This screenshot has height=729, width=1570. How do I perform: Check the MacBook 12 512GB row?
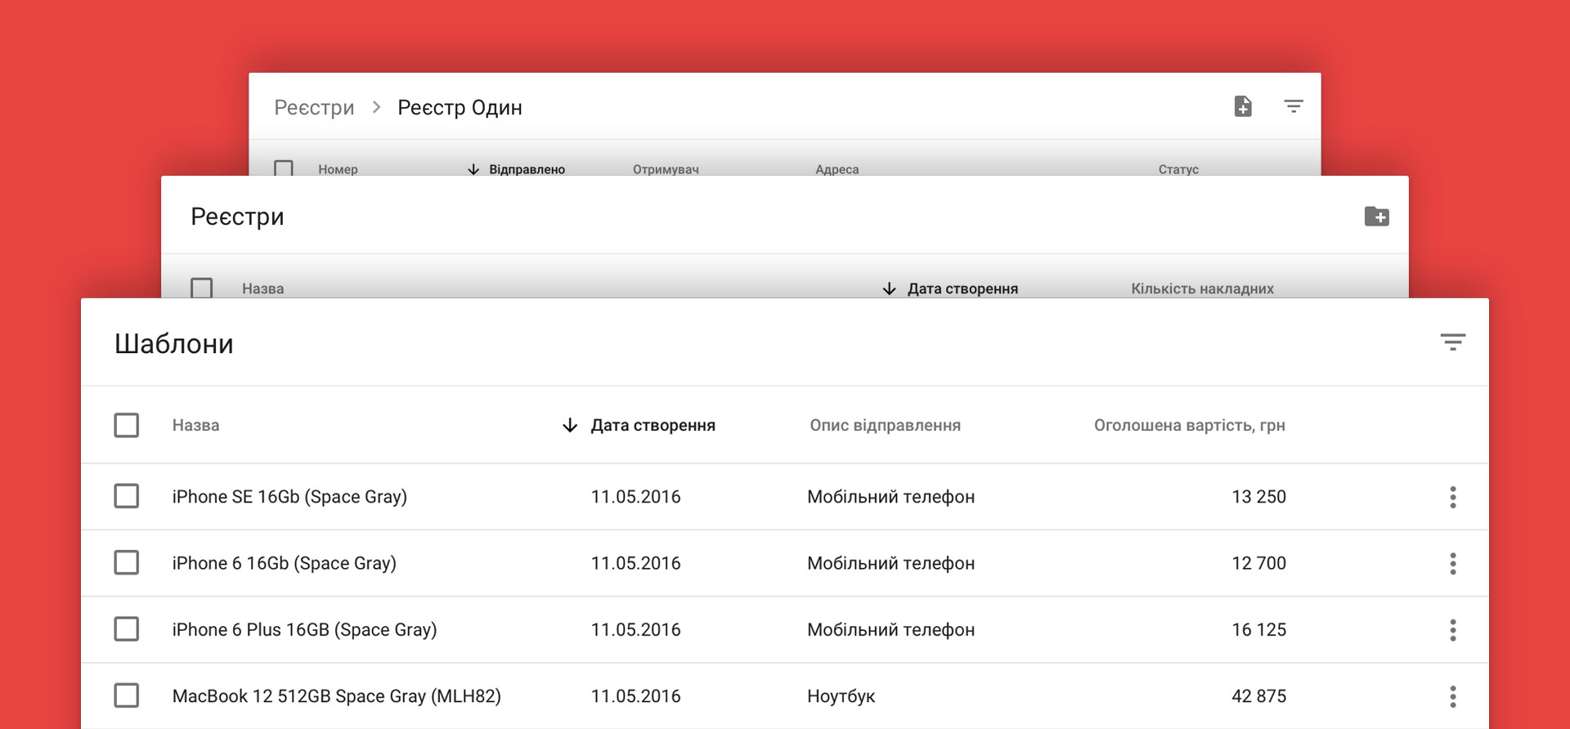pyautogui.click(x=126, y=695)
